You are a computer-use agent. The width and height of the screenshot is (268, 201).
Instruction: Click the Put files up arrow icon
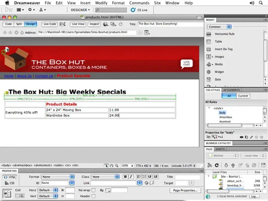click(233, 165)
